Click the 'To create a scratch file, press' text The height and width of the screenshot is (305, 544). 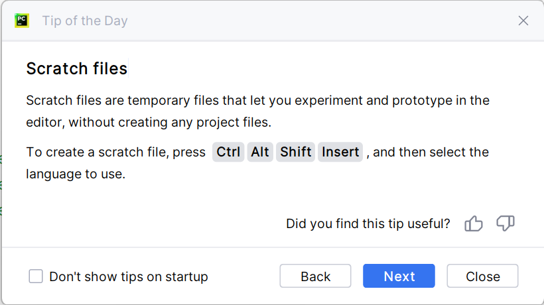(116, 152)
